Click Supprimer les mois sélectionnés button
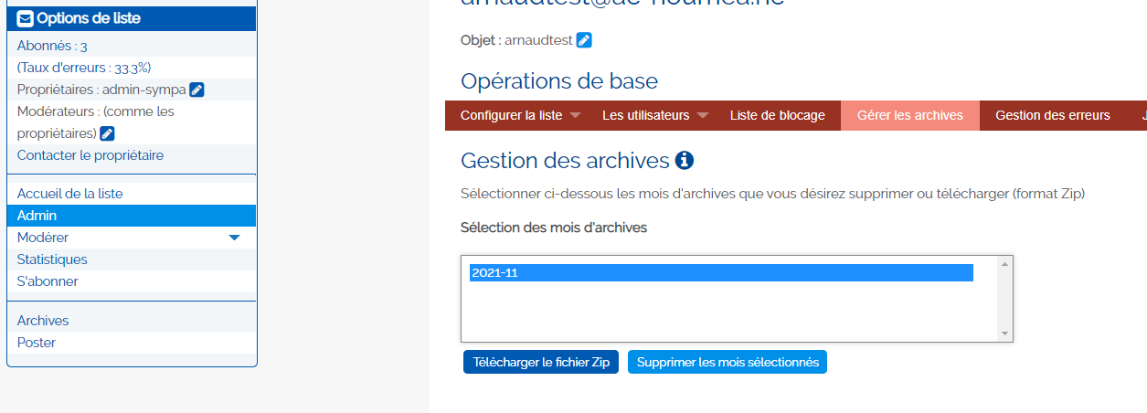Viewport: 1147px width, 413px height. 727,362
